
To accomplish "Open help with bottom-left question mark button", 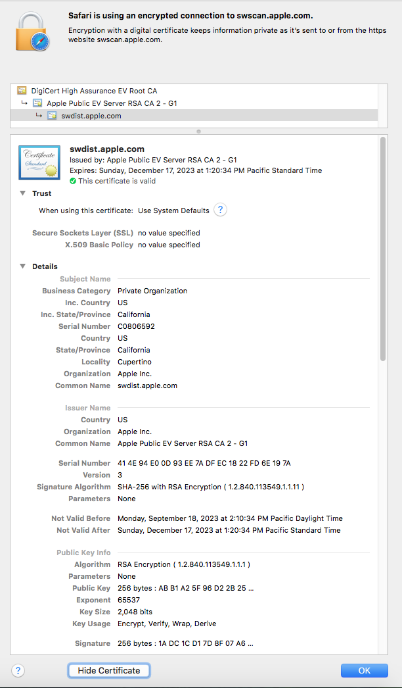I will click(18, 670).
